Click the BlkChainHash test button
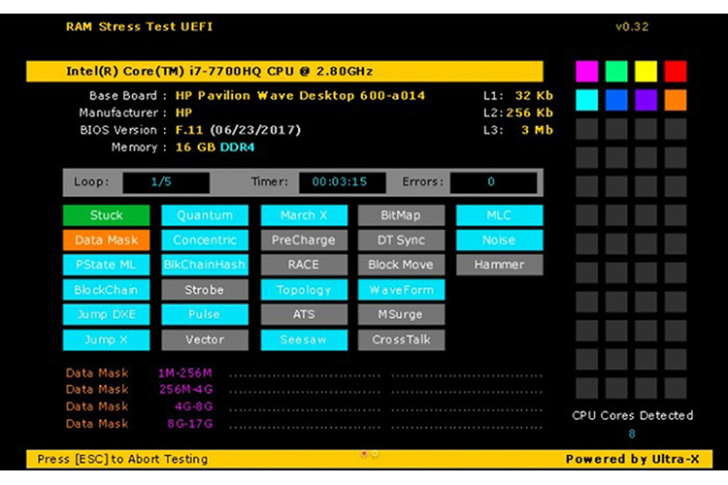Image resolution: width=728 pixels, height=485 pixels. pos(205,265)
